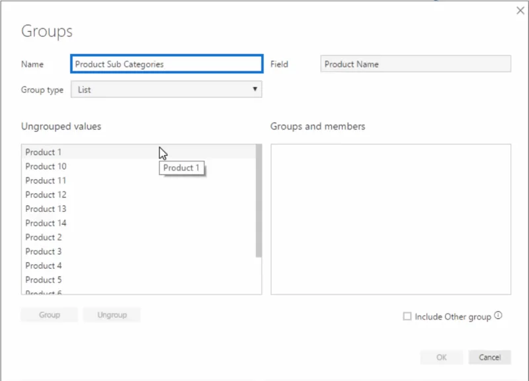Select Product 10 in ungrouped values

(139, 166)
